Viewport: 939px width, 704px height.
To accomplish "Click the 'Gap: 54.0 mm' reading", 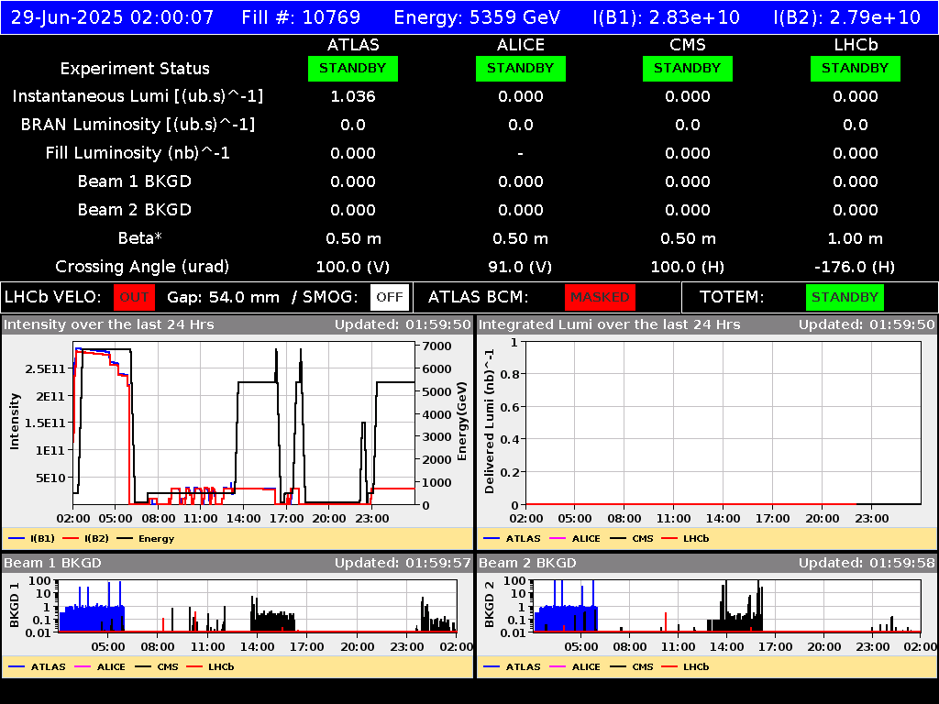I will tap(224, 298).
